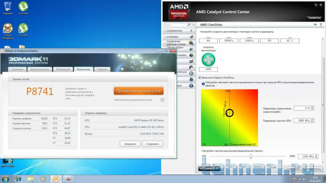Show hidden tray icons arrow

click(x=290, y=179)
